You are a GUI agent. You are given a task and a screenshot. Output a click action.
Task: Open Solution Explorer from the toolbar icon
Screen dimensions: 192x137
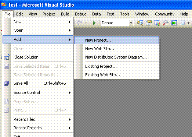click(140, 23)
